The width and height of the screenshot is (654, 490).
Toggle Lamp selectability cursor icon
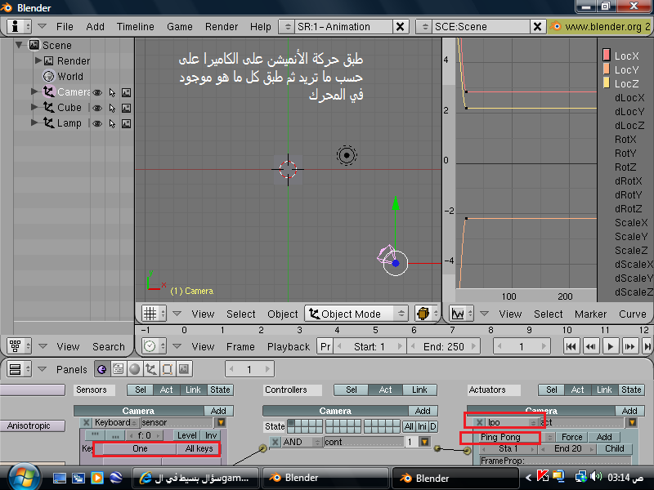tap(112, 124)
